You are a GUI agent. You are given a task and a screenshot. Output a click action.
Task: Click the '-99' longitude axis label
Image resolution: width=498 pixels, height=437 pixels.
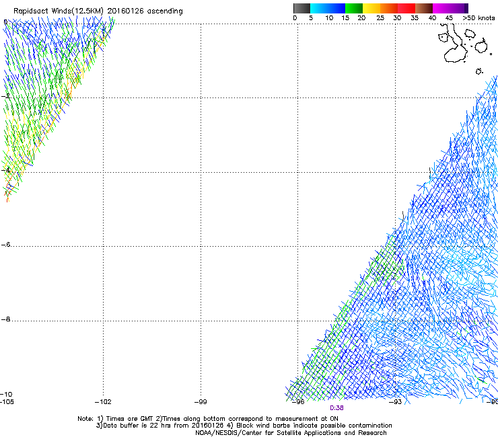point(201,402)
